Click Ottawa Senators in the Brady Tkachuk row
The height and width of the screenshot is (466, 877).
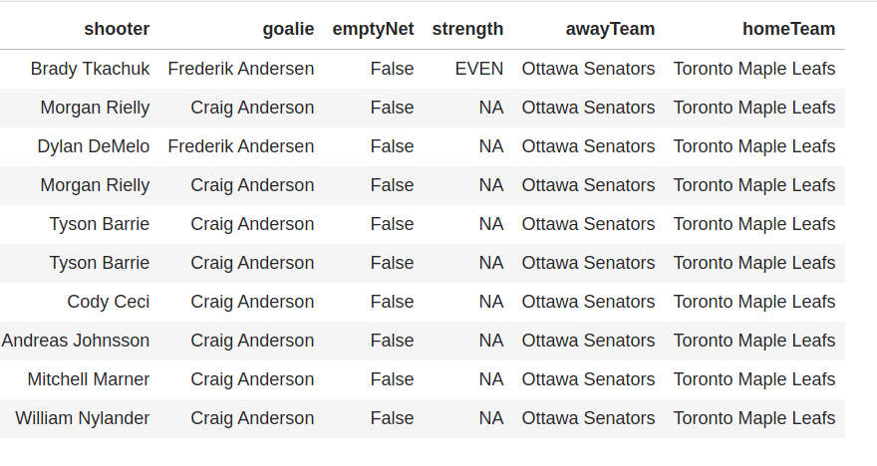(588, 69)
